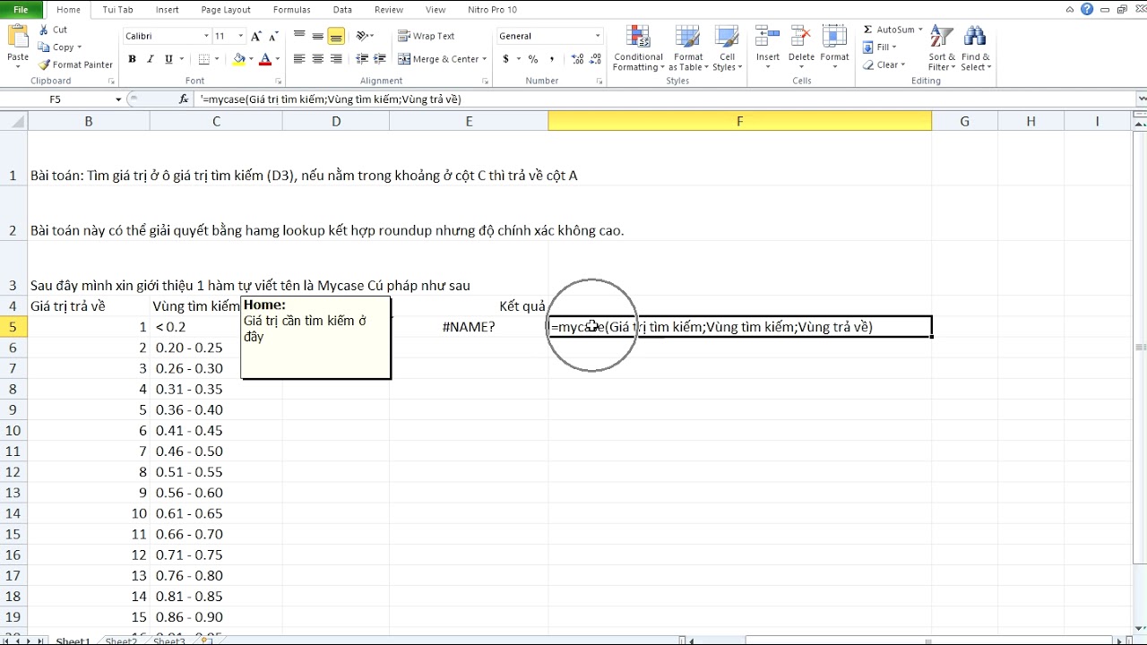
Task: Toggle bold formatting
Action: click(132, 59)
